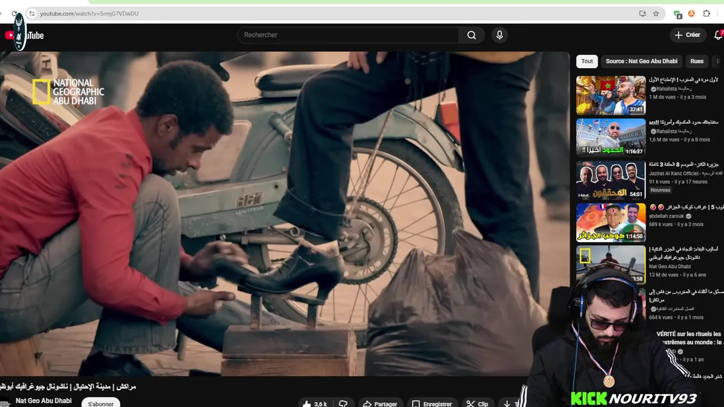Bookmark this page with the star icon
The width and height of the screenshot is (724, 407).
pos(656,14)
